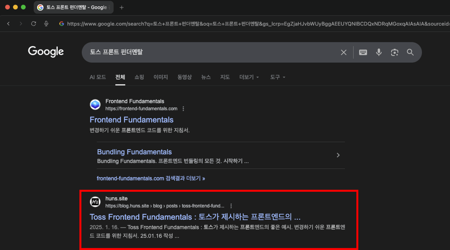Clear the search query with the X icon

point(343,52)
